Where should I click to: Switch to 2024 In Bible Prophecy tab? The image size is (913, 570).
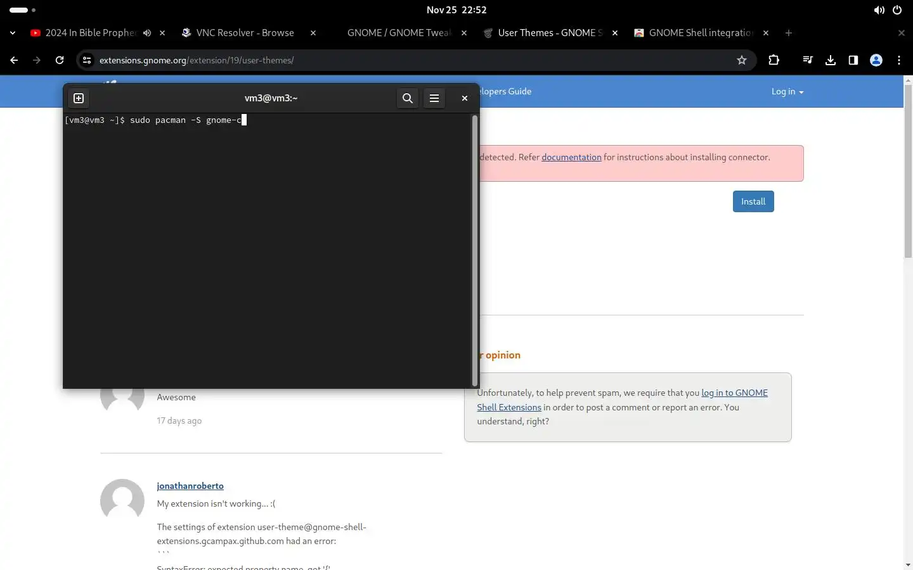(x=91, y=33)
